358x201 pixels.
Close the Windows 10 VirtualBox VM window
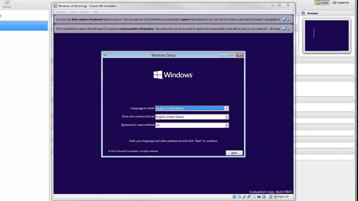coord(288,5)
